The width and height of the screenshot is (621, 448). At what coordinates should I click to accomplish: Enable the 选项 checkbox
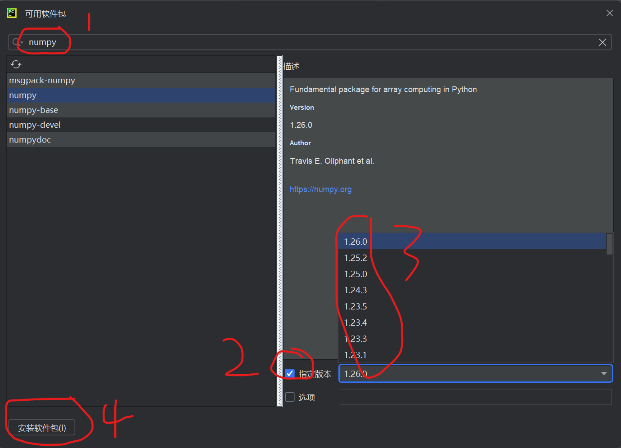pos(290,397)
